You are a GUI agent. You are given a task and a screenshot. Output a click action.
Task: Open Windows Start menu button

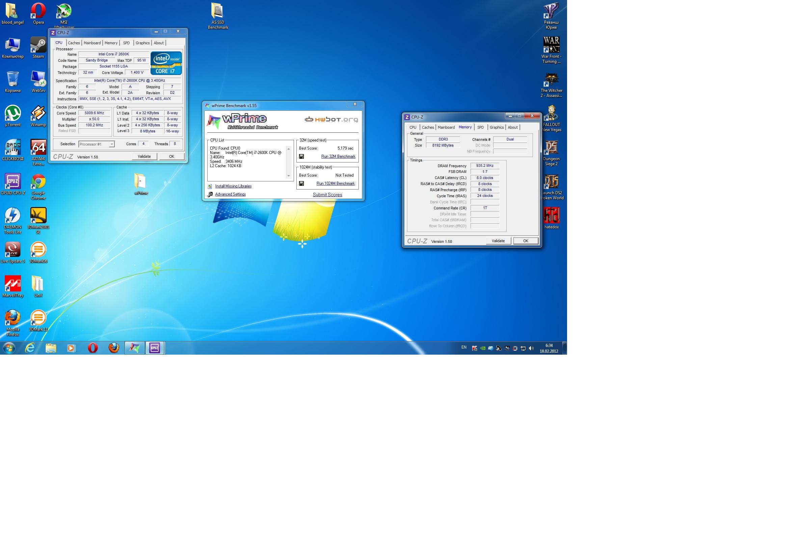[x=9, y=348]
